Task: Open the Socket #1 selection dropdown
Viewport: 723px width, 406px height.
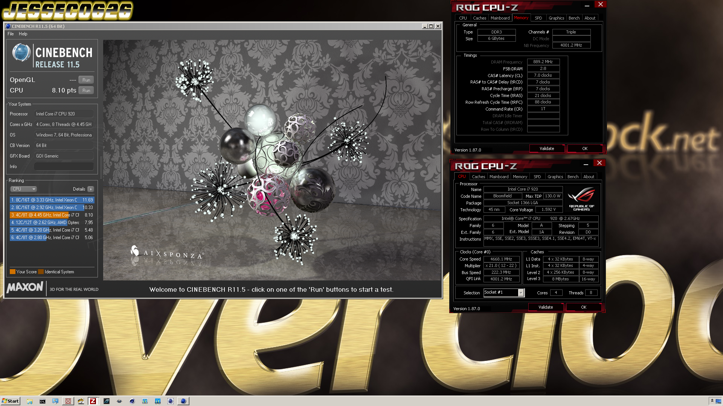Action: pos(504,292)
